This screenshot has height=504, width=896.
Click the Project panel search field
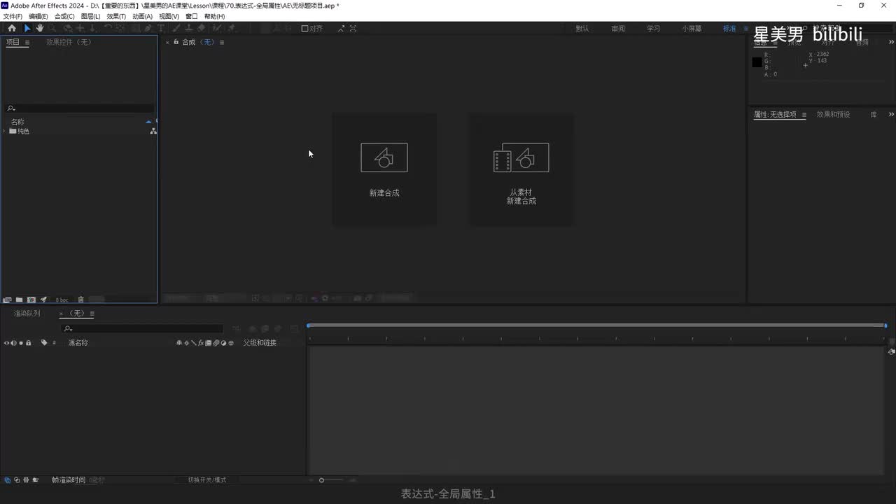pyautogui.click(x=80, y=108)
